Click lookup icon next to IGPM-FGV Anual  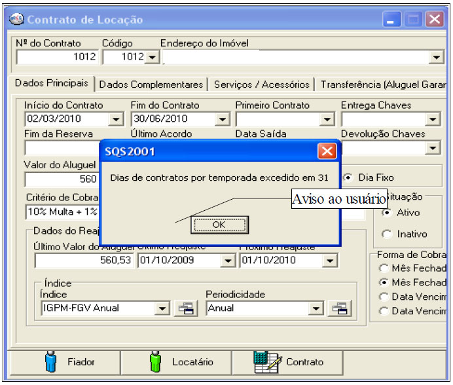pos(186,308)
